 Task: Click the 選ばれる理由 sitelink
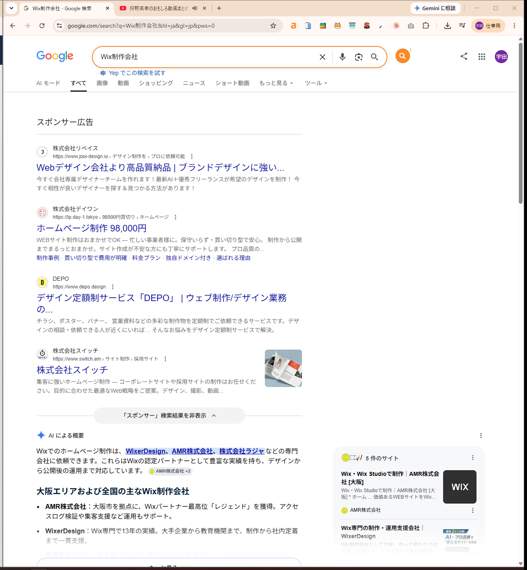click(233, 258)
